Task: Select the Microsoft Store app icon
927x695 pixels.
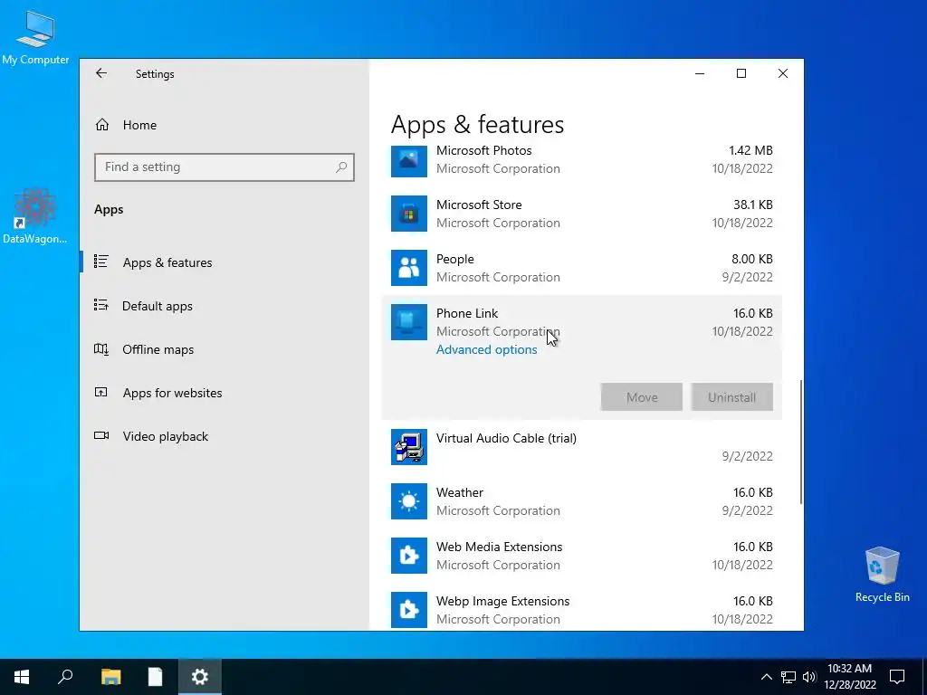Action: 409,214
